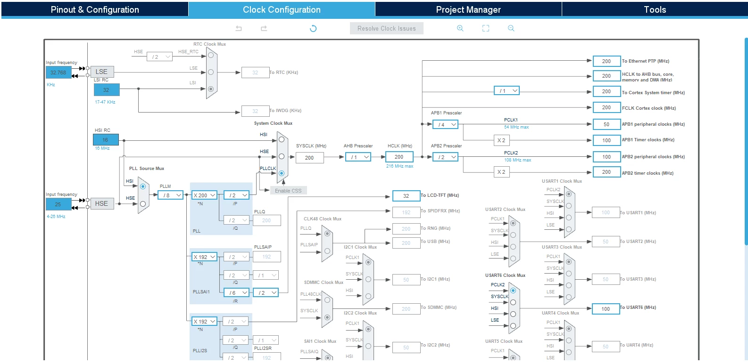The width and height of the screenshot is (748, 364).
Task: Click the USART6 clock value 100
Action: [x=606, y=309]
